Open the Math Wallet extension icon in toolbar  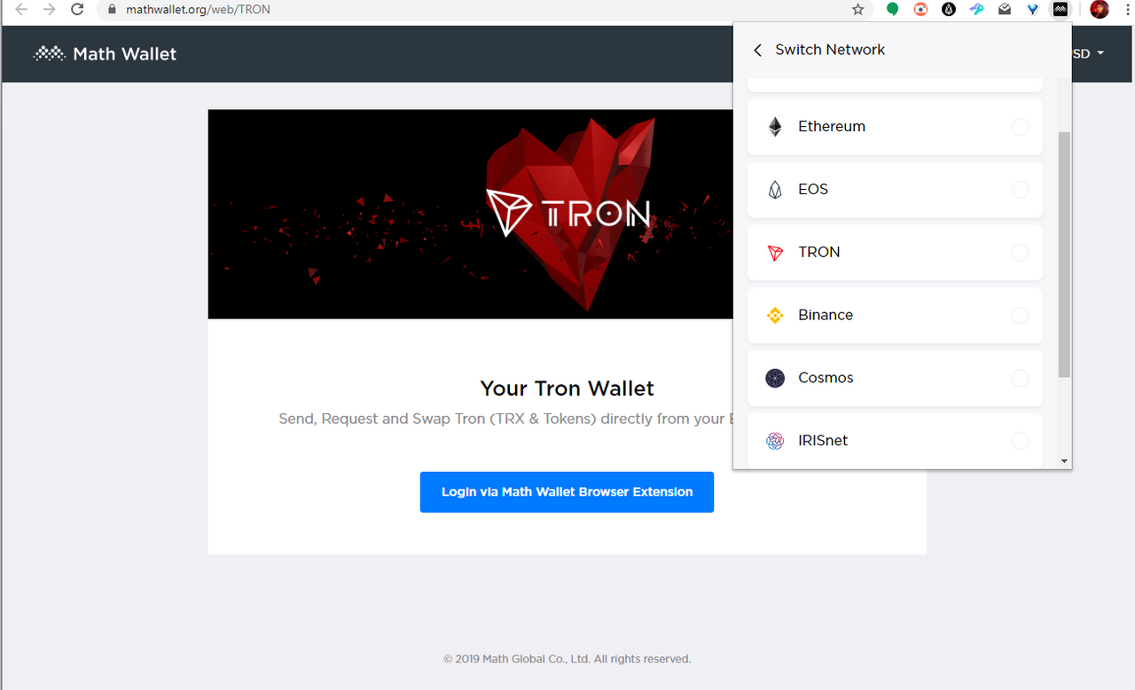pyautogui.click(x=1060, y=10)
